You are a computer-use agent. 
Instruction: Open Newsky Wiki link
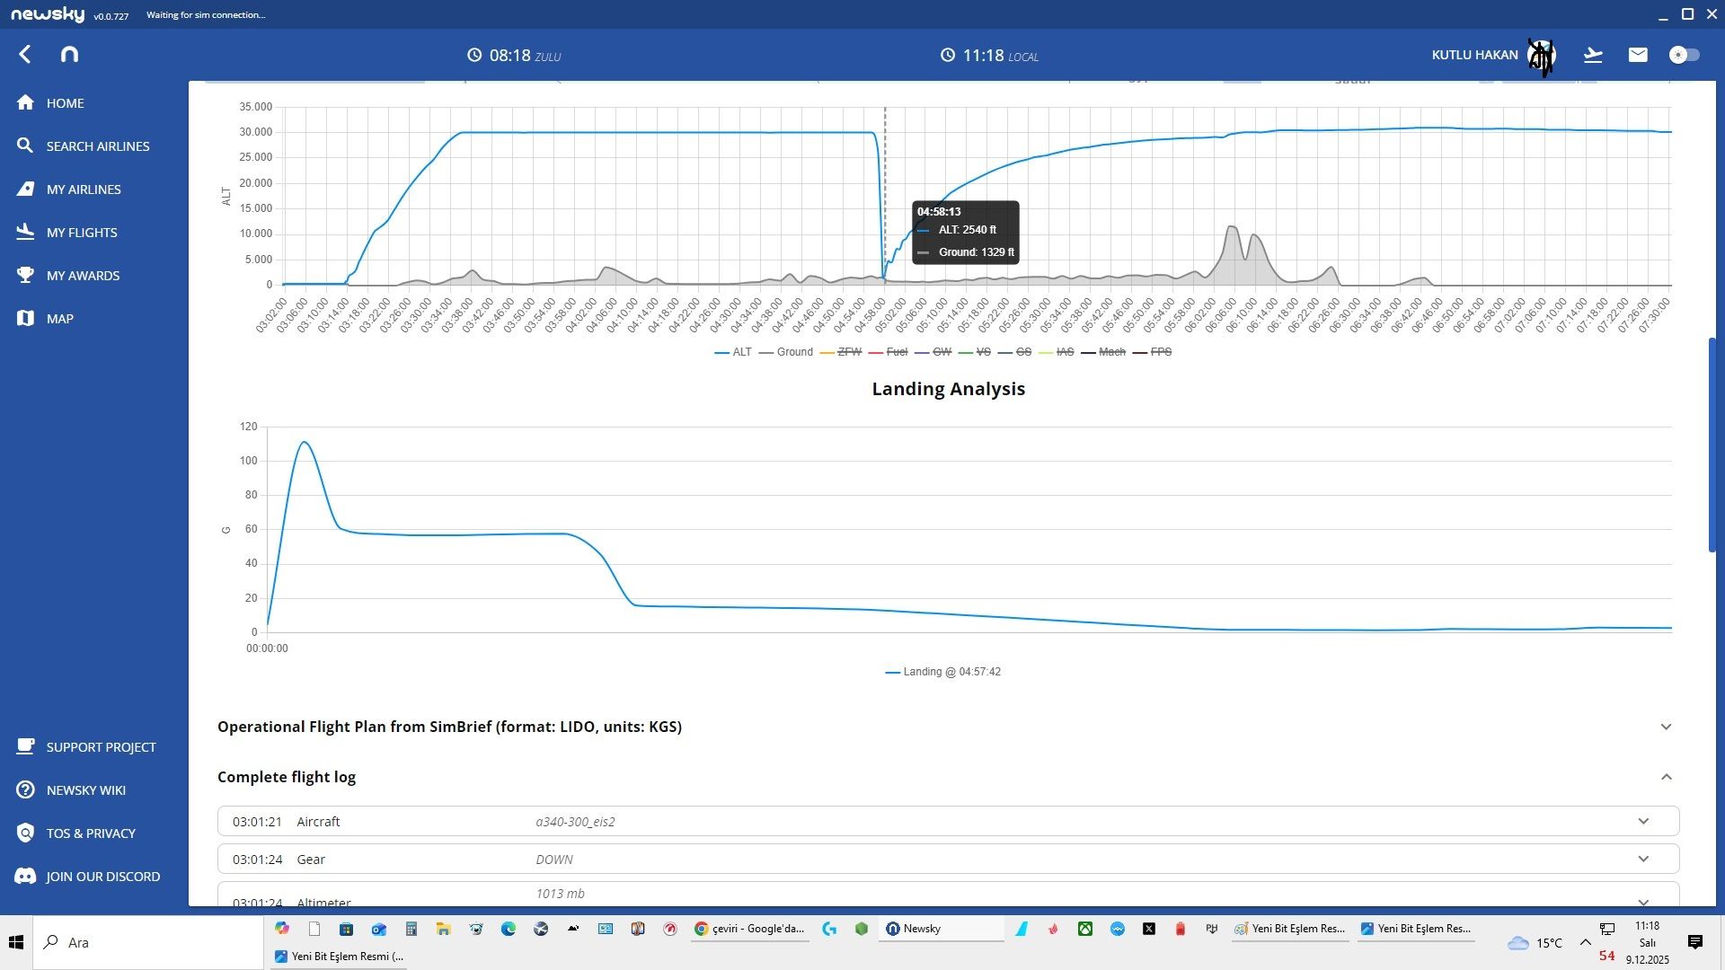pos(86,790)
